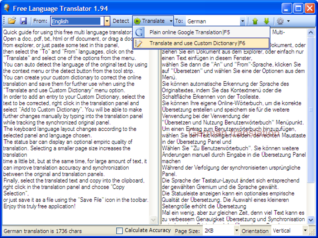Click German line 'Die Statusleiste anzeigen kann'
Viewport: 318px width, 238px height.
coord(228,193)
